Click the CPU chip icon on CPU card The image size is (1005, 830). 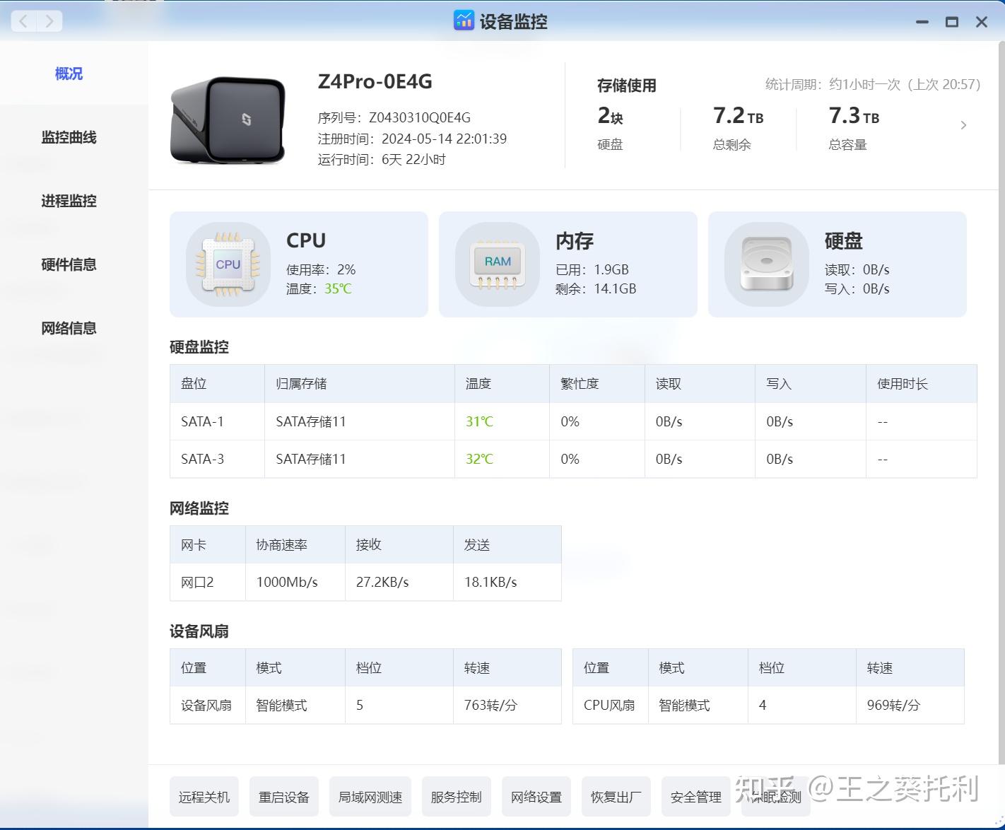(228, 264)
